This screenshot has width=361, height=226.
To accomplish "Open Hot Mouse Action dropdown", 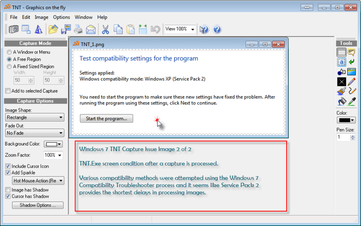I will tap(38, 181).
